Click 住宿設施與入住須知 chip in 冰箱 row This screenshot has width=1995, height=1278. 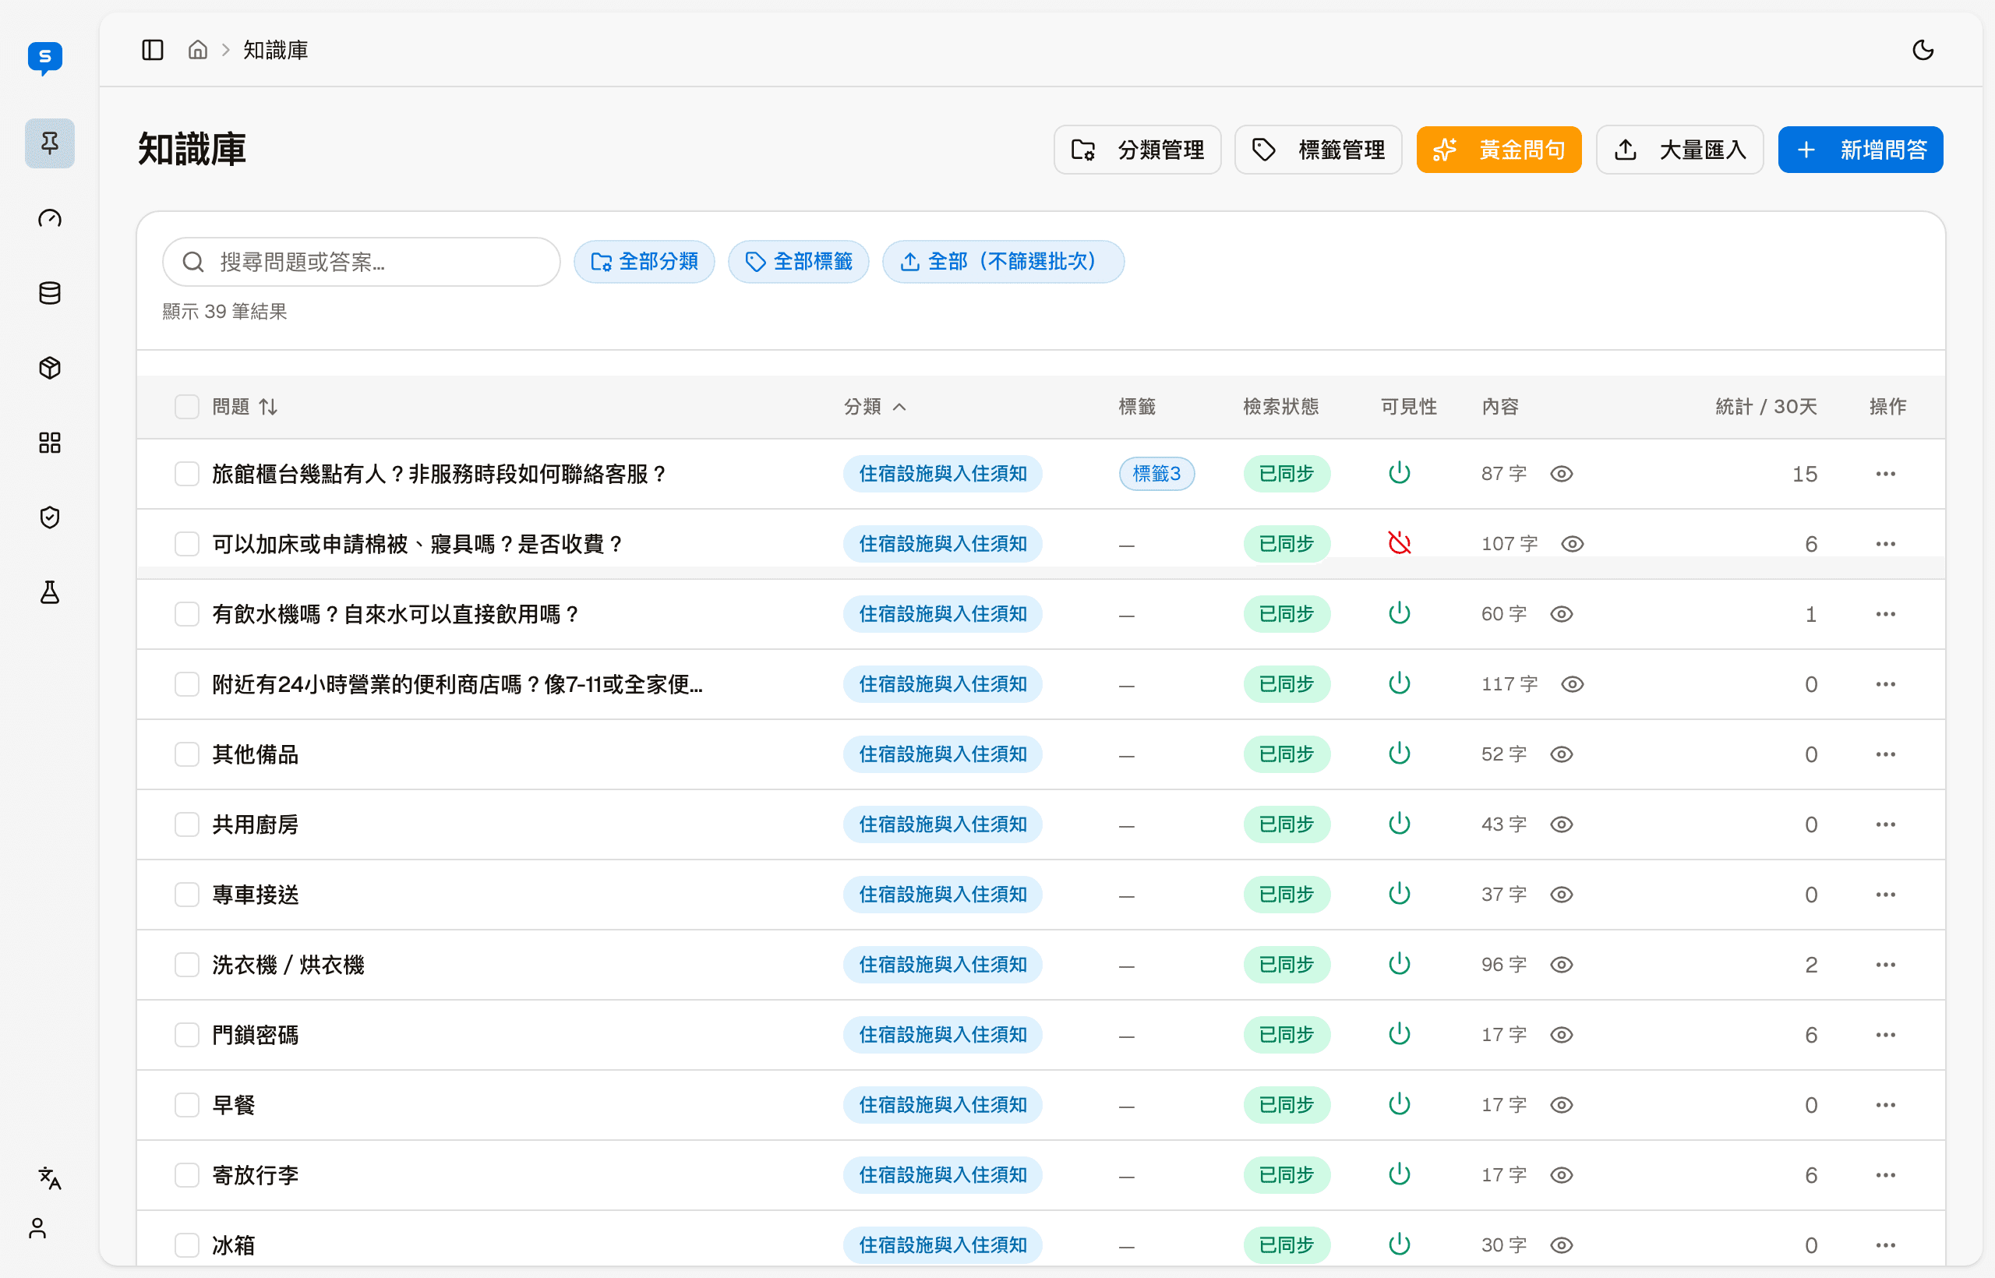pos(943,1244)
